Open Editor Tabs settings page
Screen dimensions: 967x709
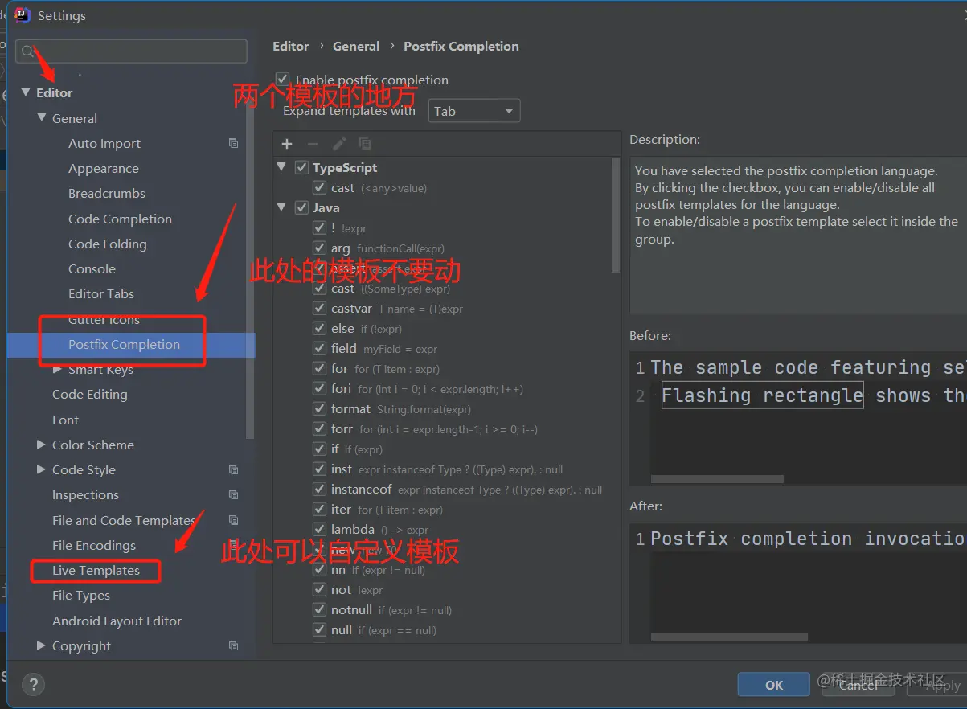click(x=101, y=293)
